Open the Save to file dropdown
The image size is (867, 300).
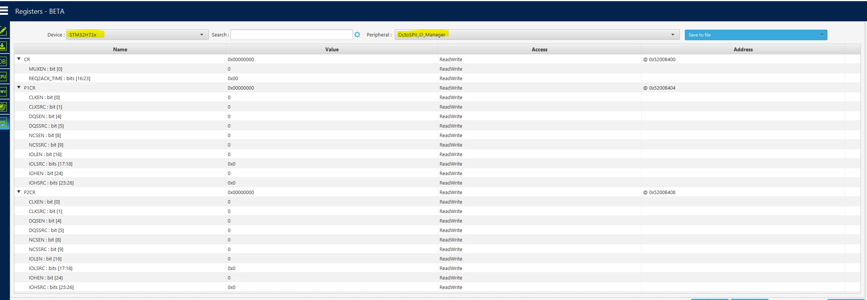[756, 35]
